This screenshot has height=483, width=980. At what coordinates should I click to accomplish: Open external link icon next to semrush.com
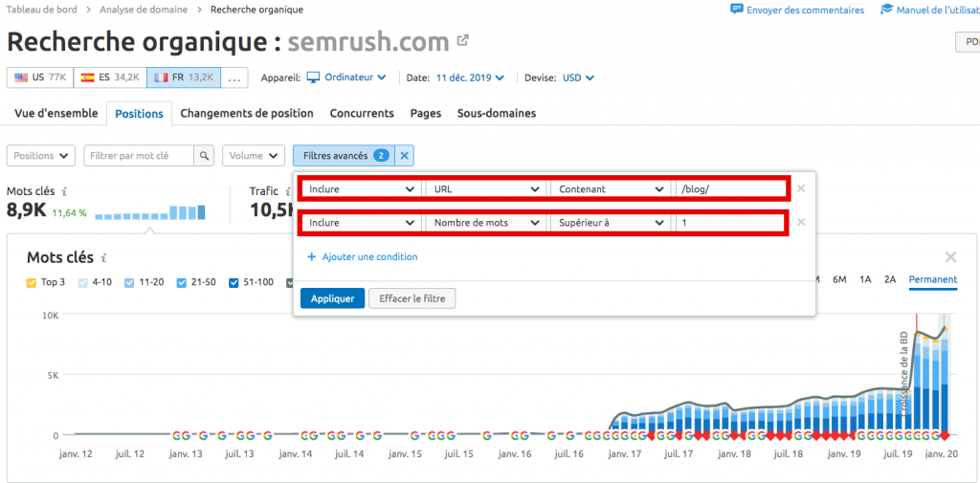463,41
